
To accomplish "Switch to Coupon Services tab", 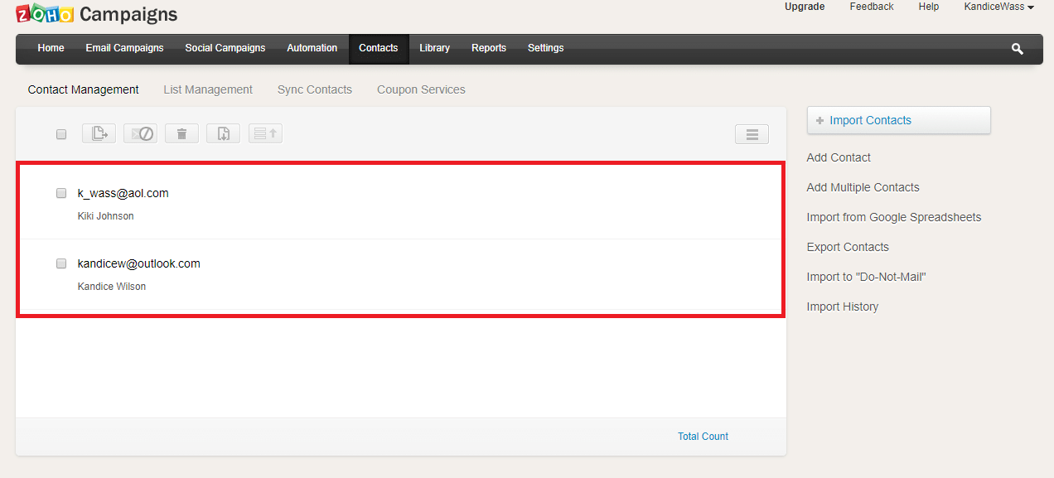I will point(421,89).
